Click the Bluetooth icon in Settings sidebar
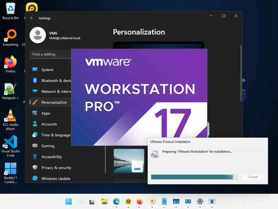 click(35, 80)
